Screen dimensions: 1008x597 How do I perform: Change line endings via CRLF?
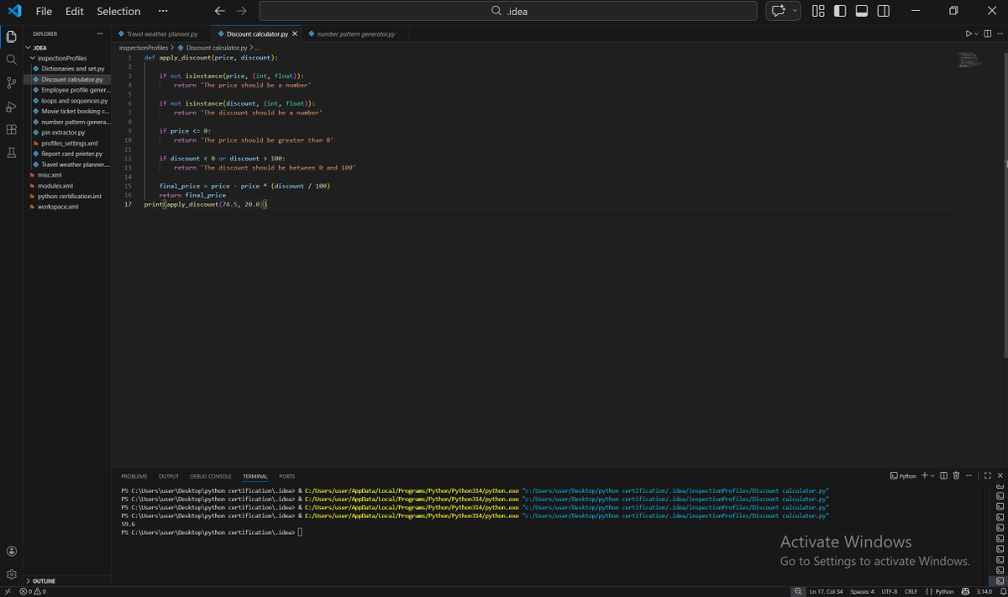tap(911, 591)
